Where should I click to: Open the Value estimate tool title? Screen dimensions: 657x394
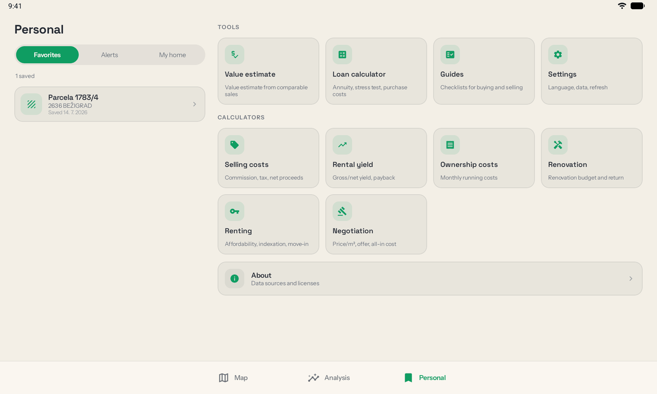250,74
